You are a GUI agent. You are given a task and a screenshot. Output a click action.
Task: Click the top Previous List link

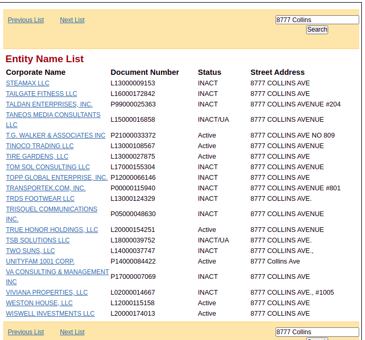(x=26, y=20)
